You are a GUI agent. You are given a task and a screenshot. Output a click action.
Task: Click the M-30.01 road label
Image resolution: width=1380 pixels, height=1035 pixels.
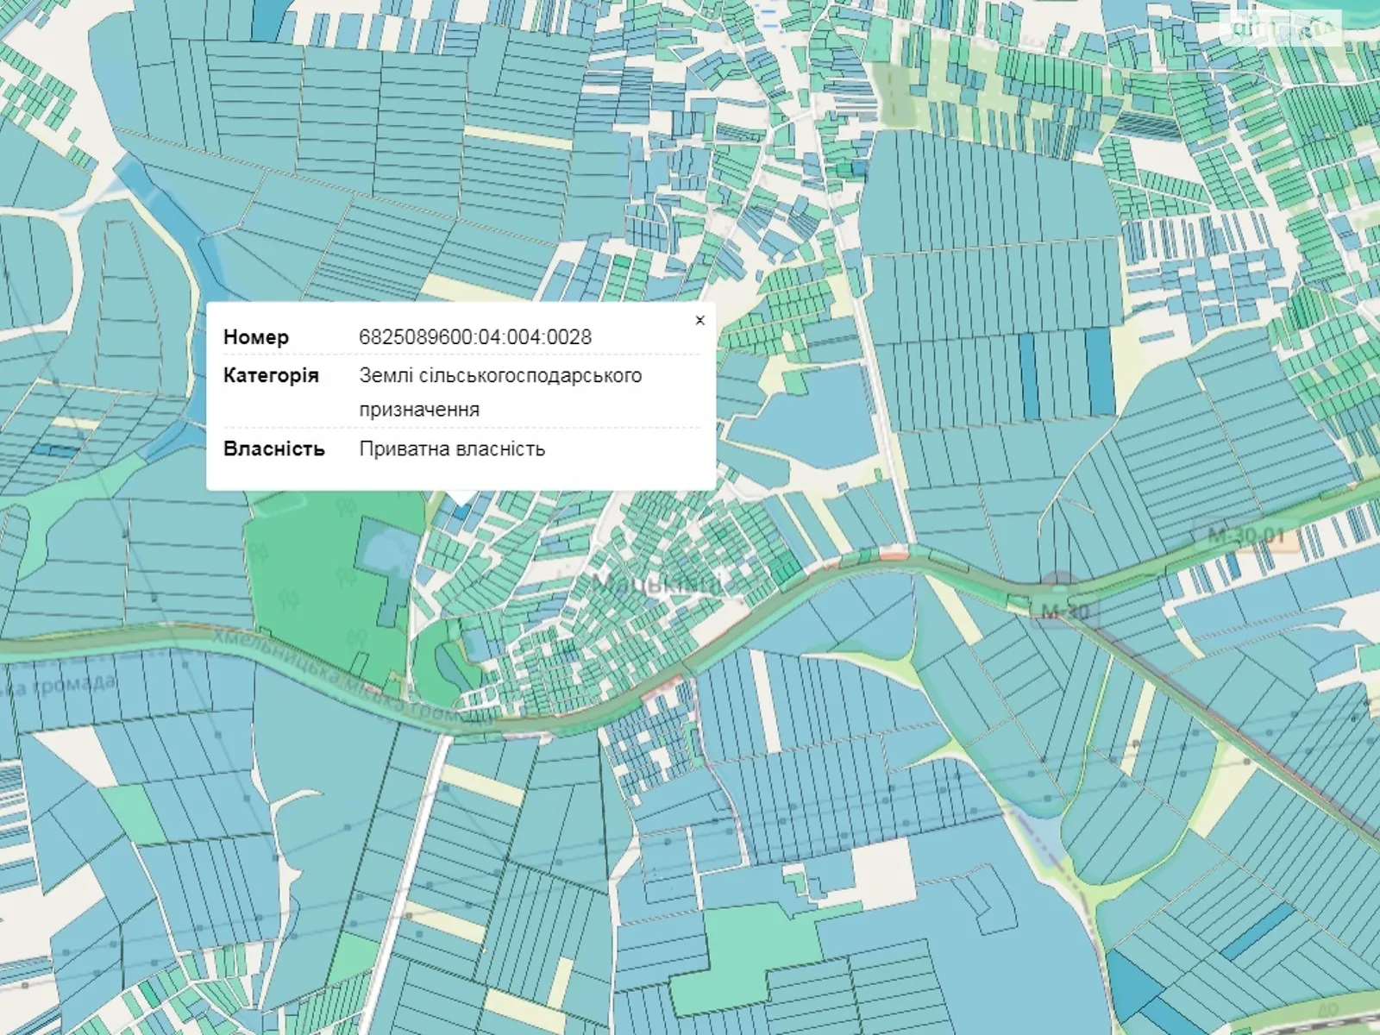[1246, 536]
